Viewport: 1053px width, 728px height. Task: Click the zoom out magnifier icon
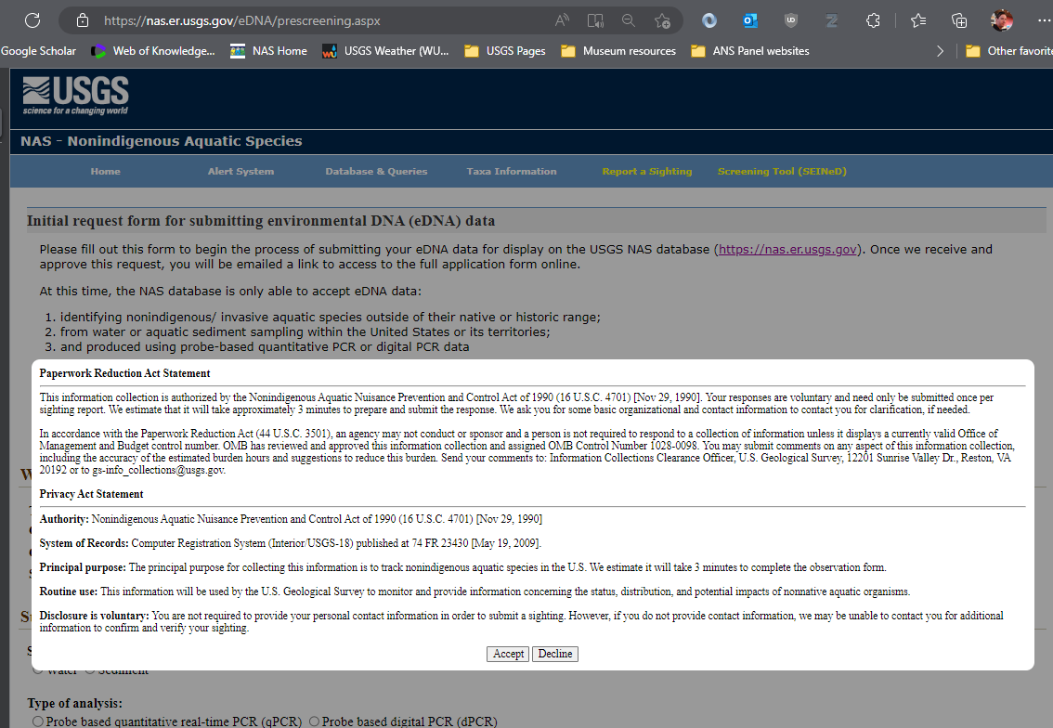[629, 20]
